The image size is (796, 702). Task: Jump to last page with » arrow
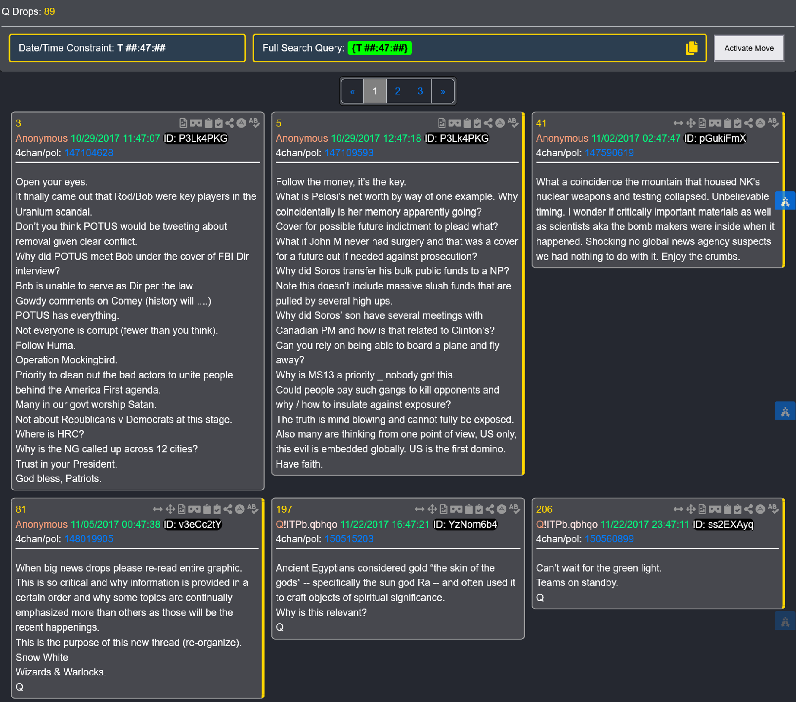(443, 91)
